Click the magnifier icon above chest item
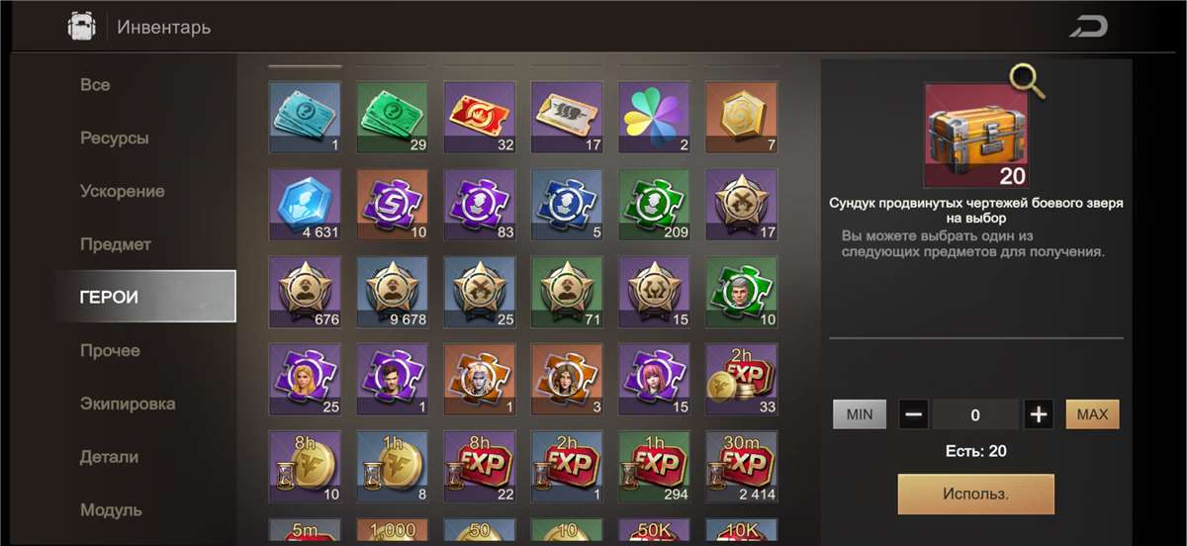The image size is (1187, 546). coord(1028,82)
